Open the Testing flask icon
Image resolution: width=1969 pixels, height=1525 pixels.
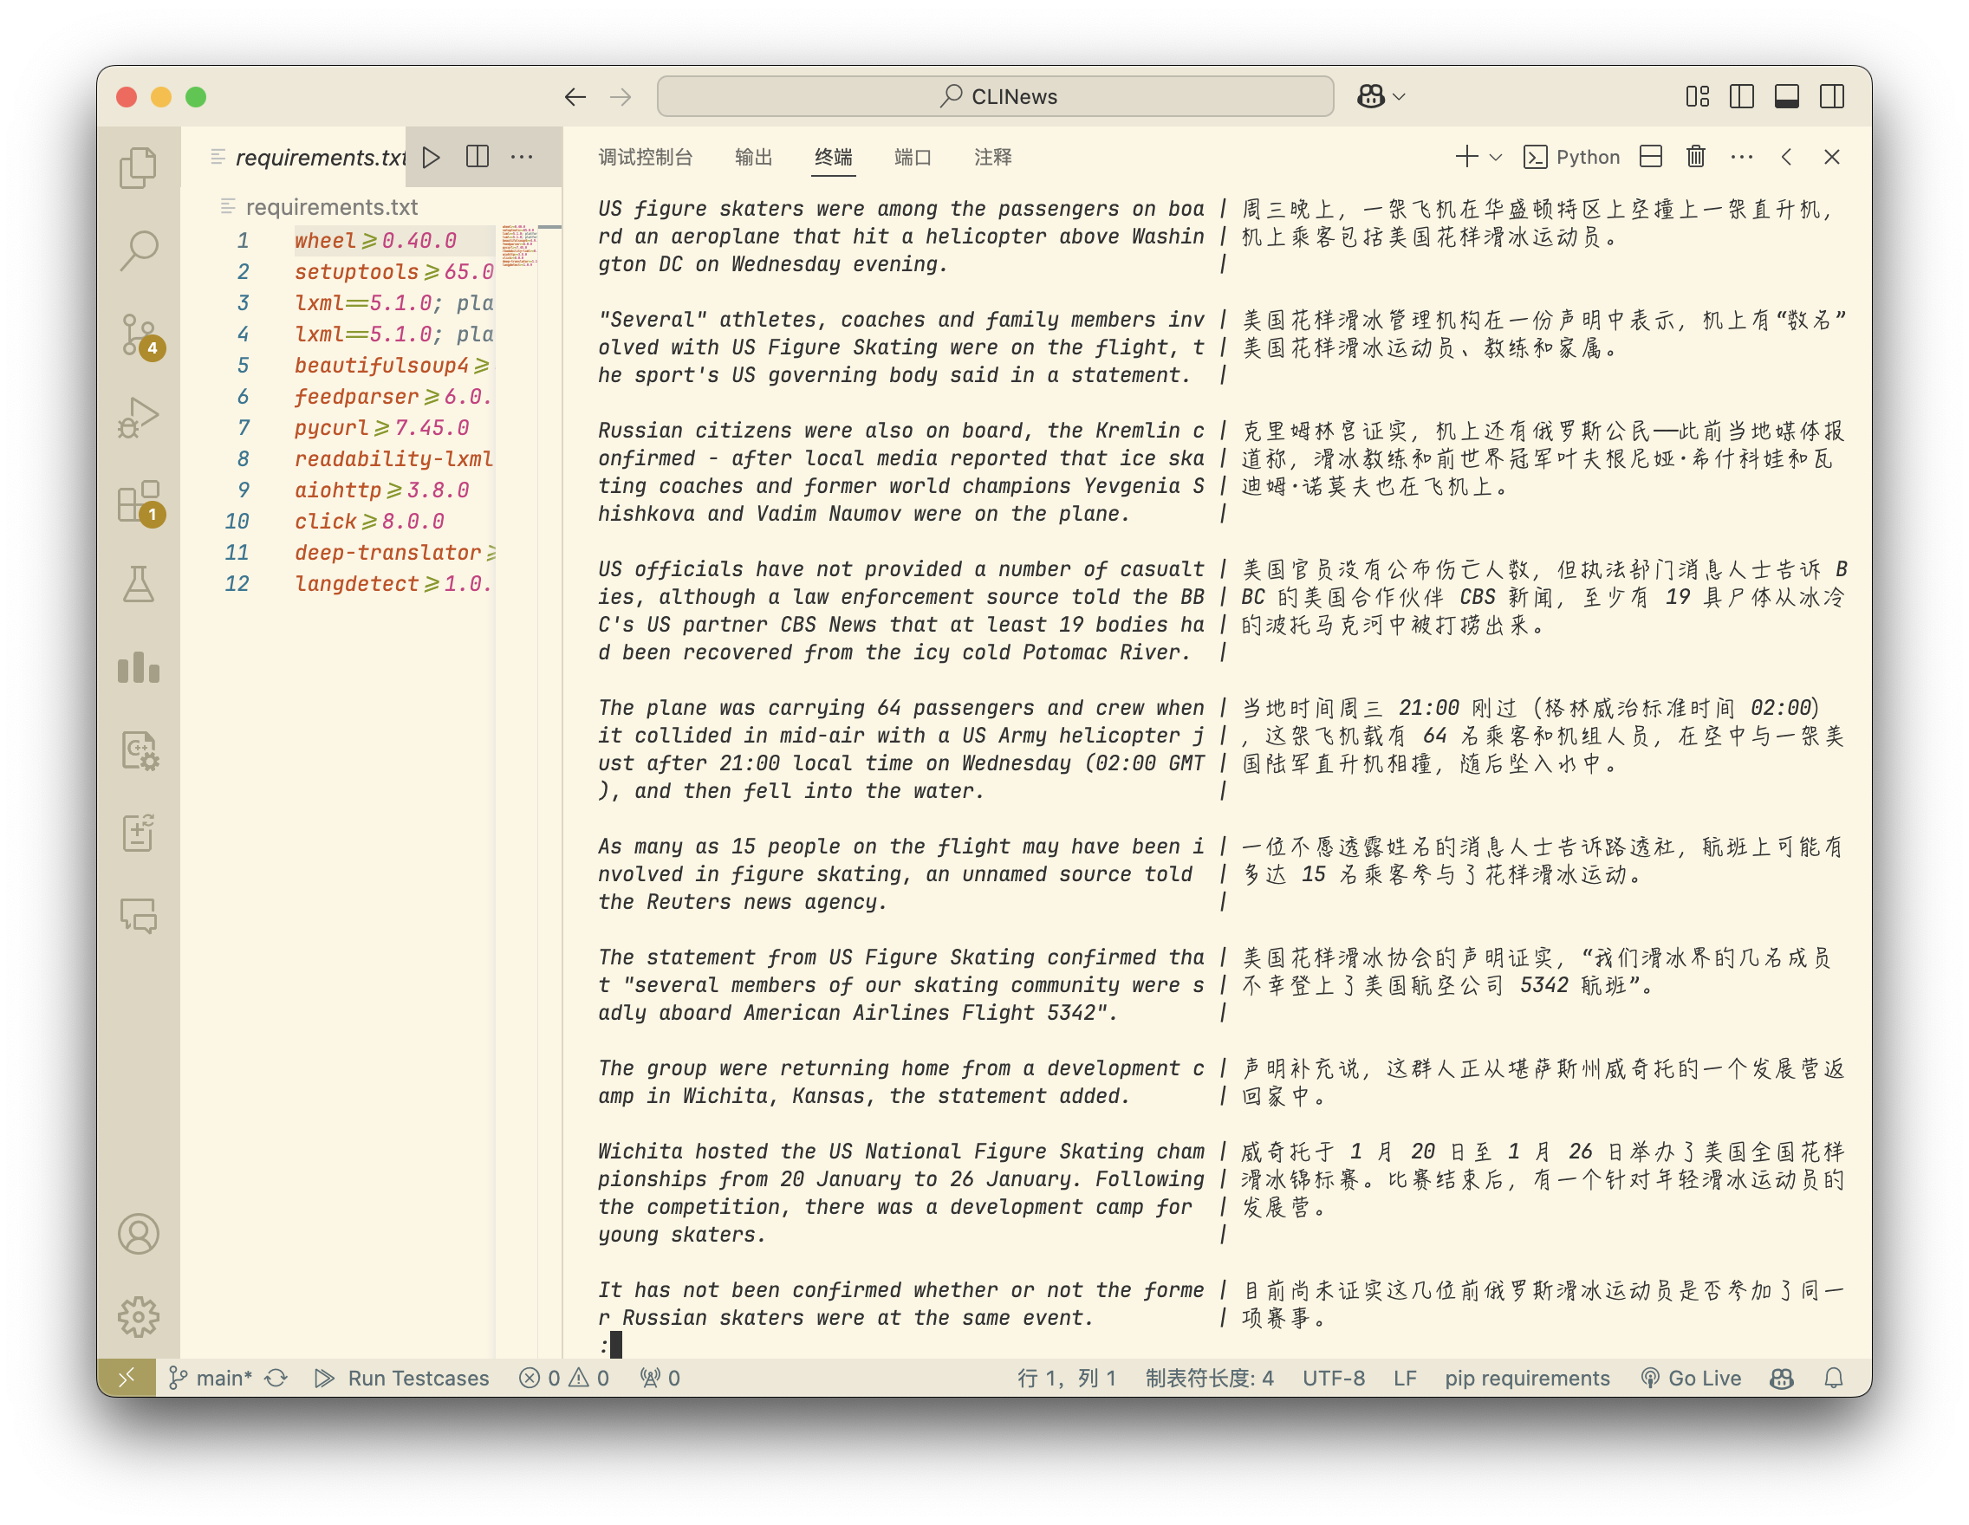coord(138,584)
